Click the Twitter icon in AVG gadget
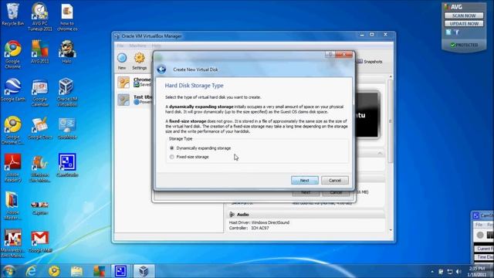The height and width of the screenshot is (278, 494). (x=448, y=32)
